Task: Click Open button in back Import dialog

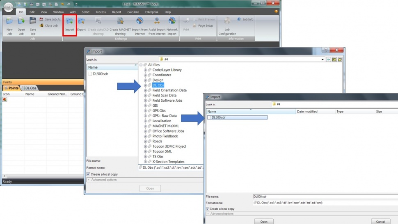Action: [x=150, y=188]
